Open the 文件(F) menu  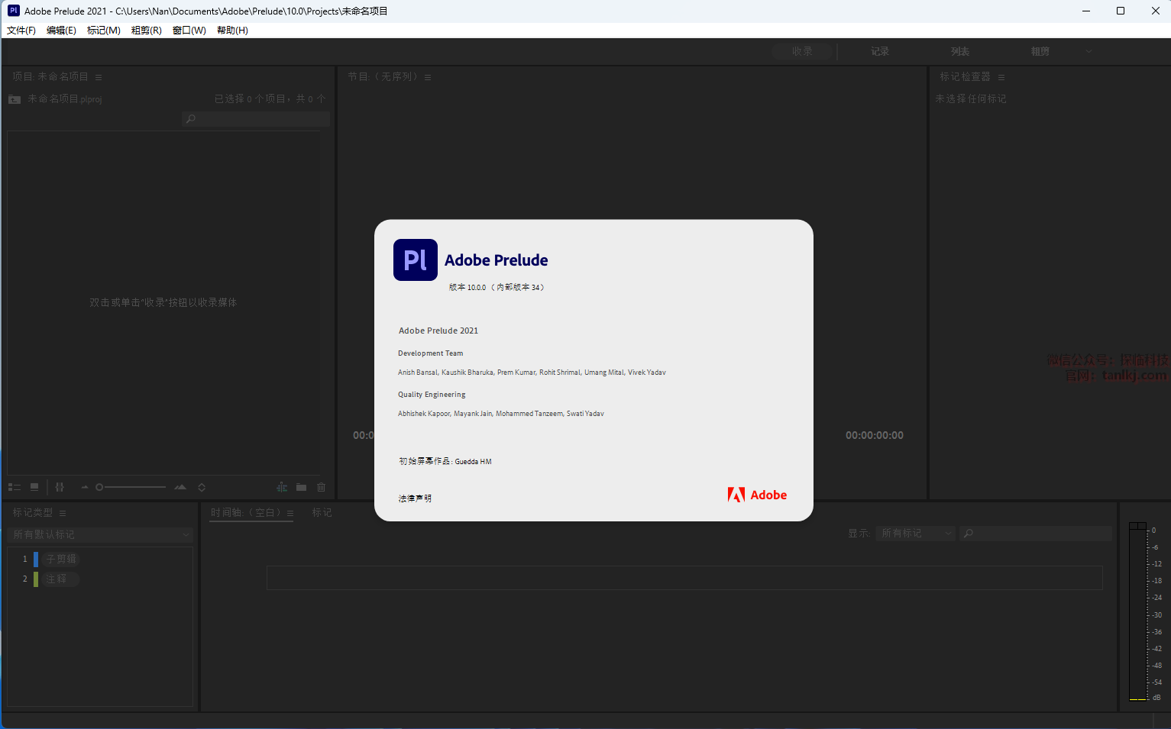pos(21,31)
